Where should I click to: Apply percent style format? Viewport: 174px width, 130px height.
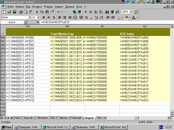[x=86, y=17]
